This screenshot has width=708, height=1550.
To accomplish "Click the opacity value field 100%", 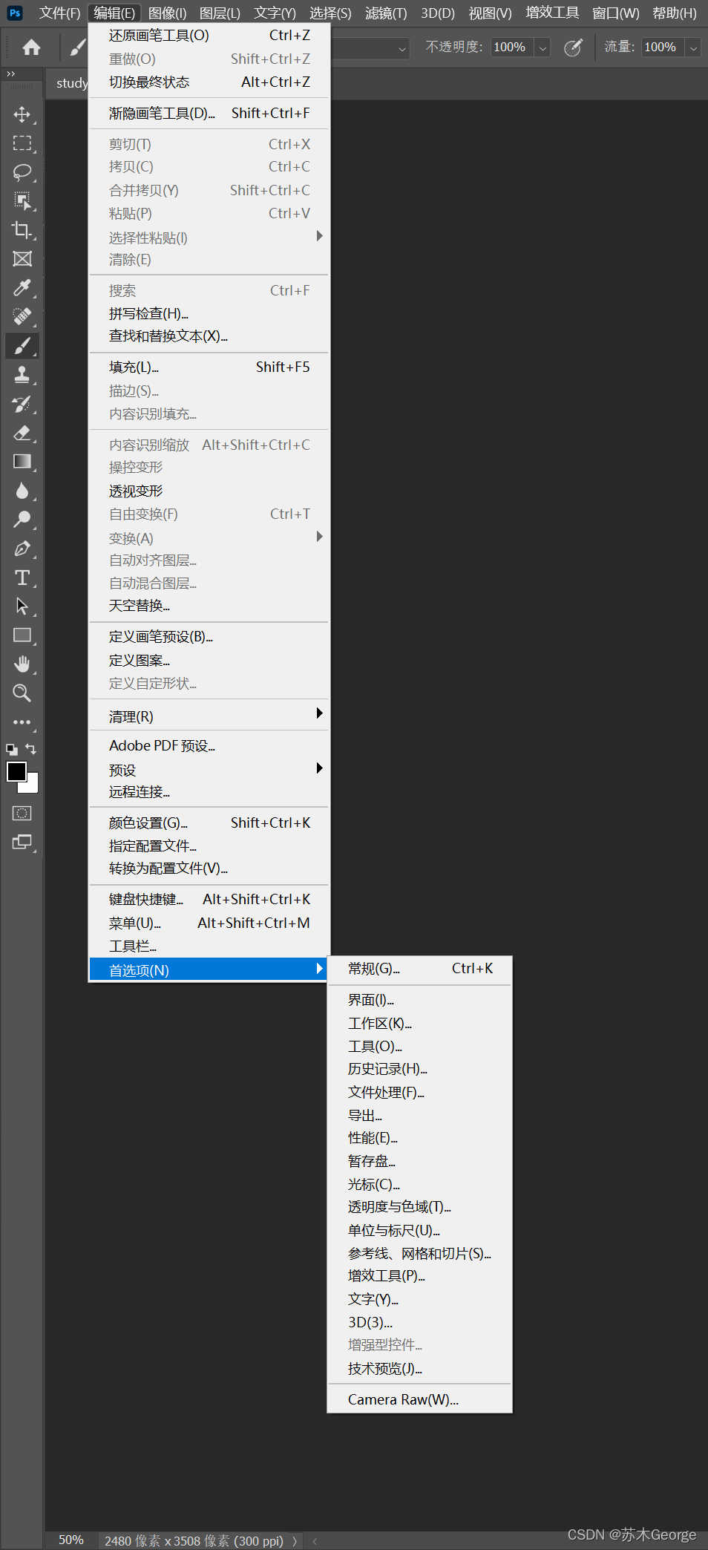I will coord(512,48).
